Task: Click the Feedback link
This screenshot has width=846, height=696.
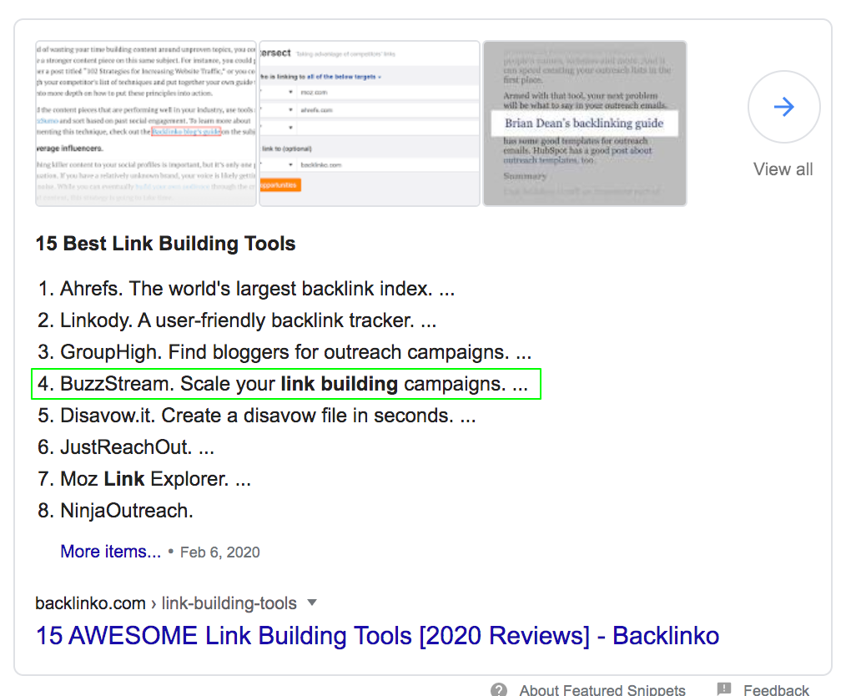Action: (x=776, y=689)
